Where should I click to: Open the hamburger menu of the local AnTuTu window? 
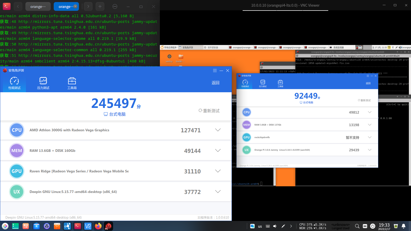tap(215, 70)
